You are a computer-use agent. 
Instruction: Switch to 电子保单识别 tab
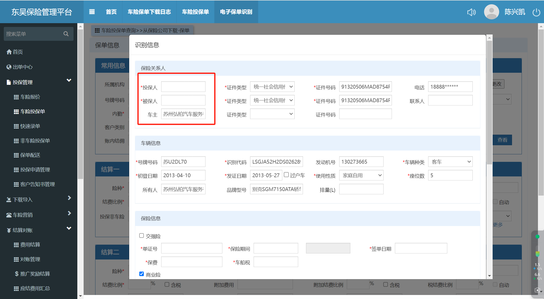236,12
